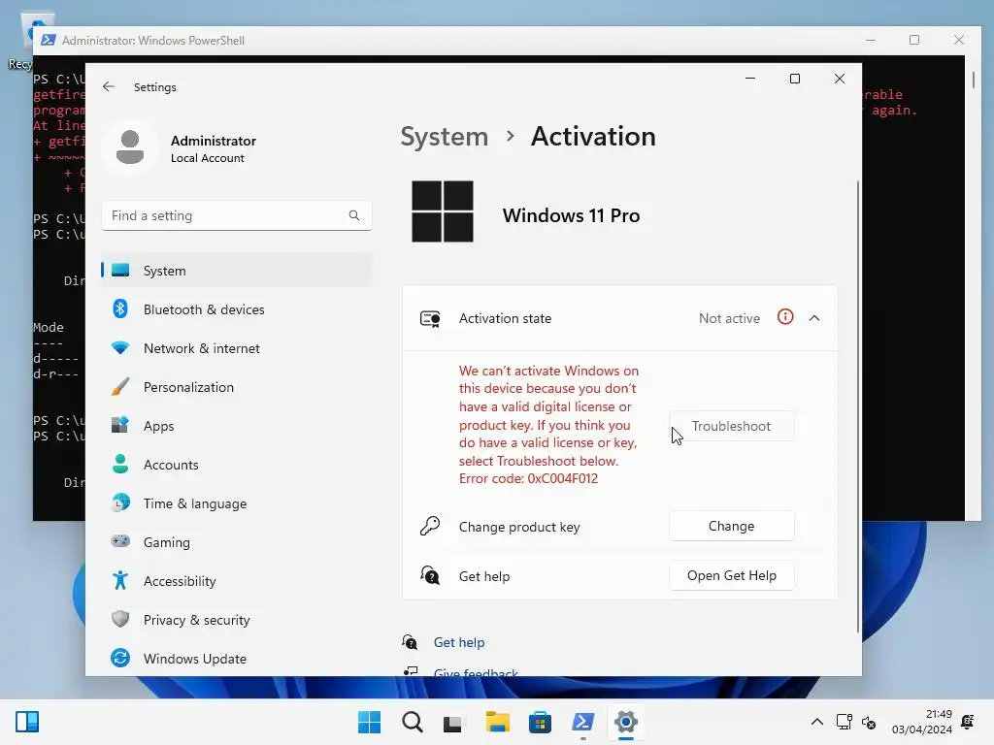This screenshot has height=745, width=994.
Task: Click the muted volume tray icon
Action: click(869, 722)
